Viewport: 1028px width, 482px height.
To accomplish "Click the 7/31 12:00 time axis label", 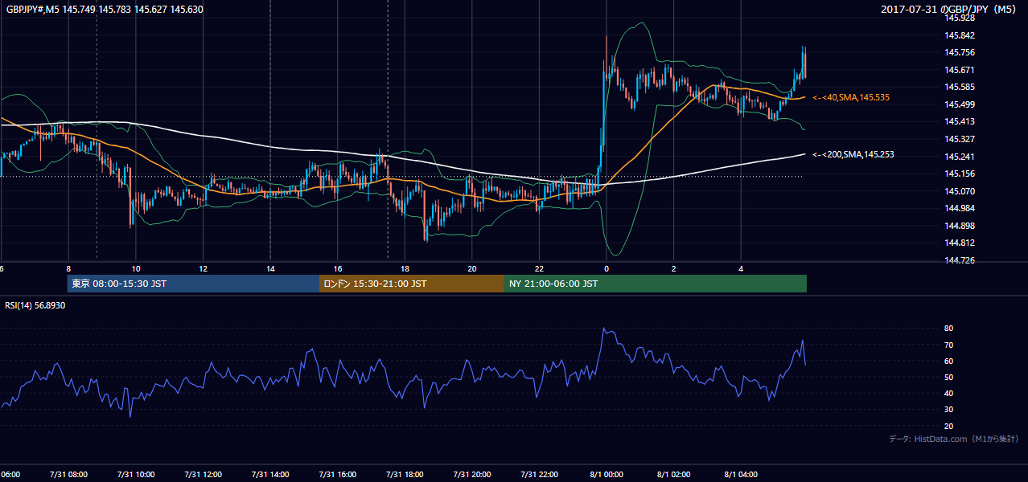I will point(203,475).
